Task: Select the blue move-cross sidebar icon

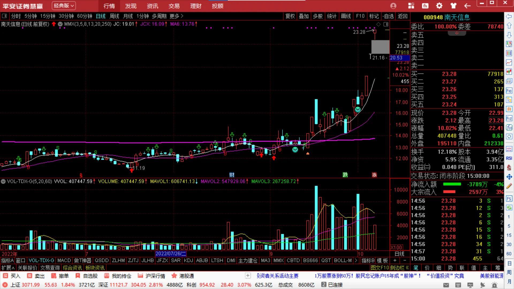Action: point(509,177)
